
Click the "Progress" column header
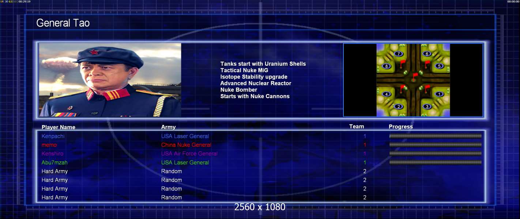click(401, 127)
